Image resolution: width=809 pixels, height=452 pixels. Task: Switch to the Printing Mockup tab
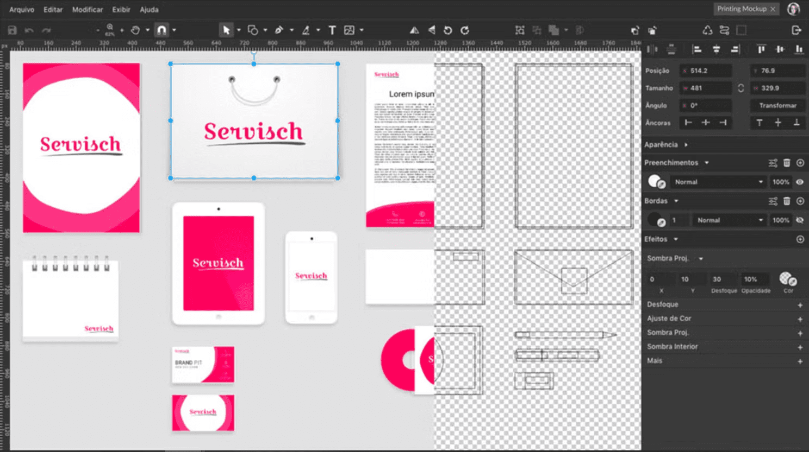[x=743, y=9]
